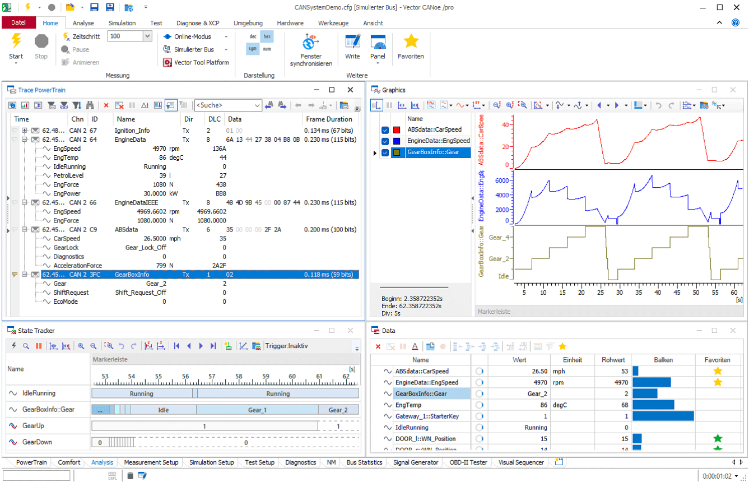Click the Suche search field in Trace
This screenshot has width=749, height=482.
click(x=223, y=105)
